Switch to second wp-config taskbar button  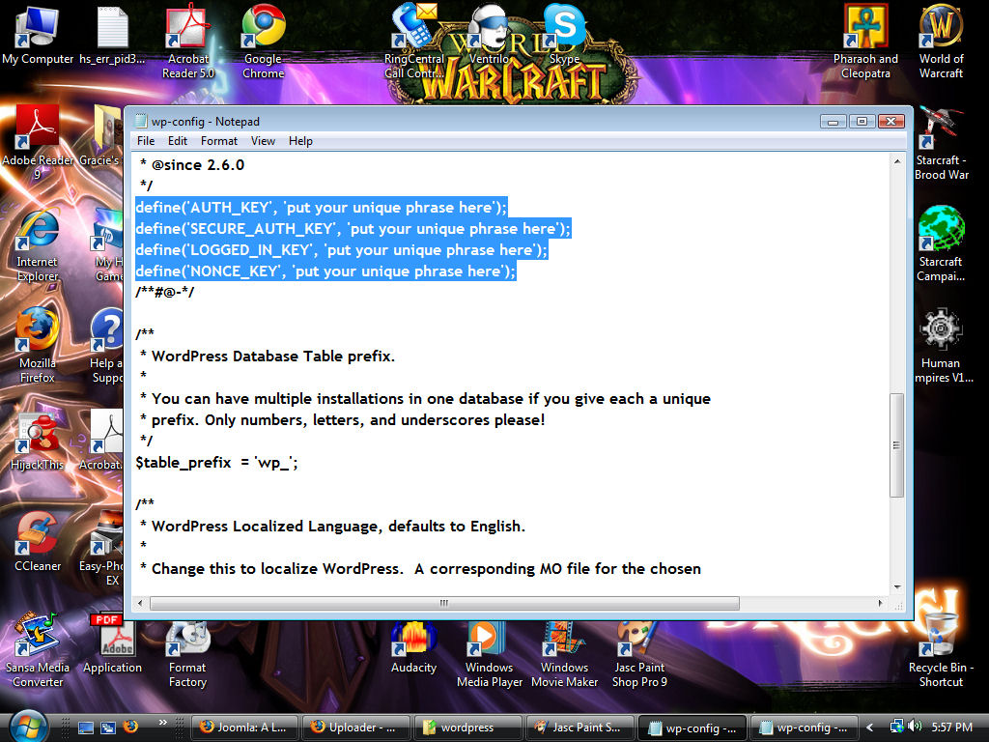tap(803, 728)
